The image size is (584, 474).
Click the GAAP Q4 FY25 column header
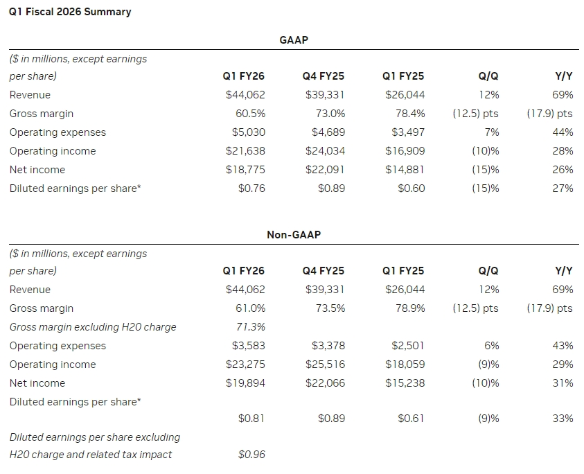pyautogui.click(x=324, y=76)
